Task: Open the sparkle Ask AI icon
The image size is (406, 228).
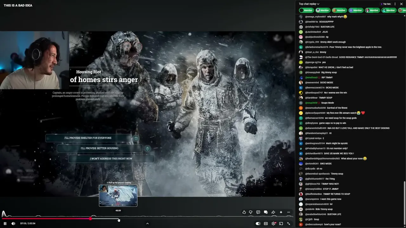Action: (x=281, y=212)
